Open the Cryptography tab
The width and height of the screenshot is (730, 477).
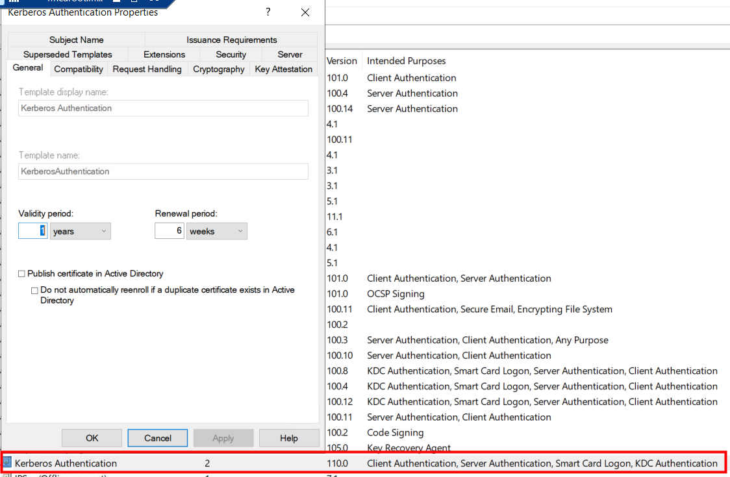pyautogui.click(x=219, y=69)
